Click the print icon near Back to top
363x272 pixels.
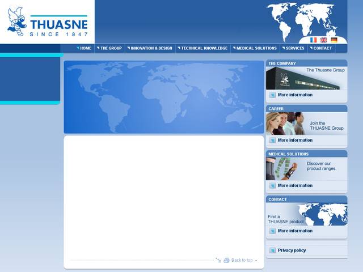click(x=226, y=260)
